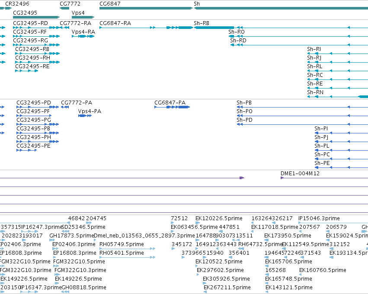Select EST EK160760.5prime

click(x=323, y=271)
